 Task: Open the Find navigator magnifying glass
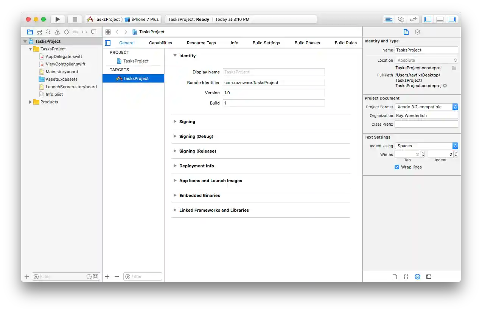click(48, 32)
